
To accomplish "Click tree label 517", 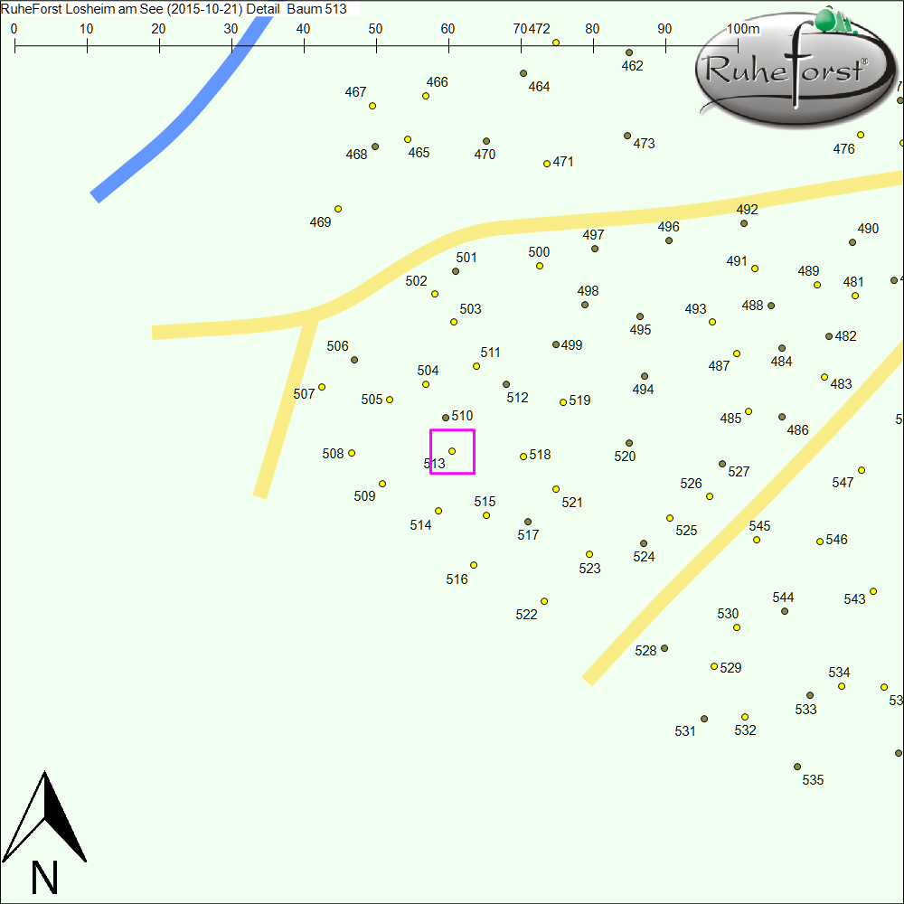I will coord(528,535).
